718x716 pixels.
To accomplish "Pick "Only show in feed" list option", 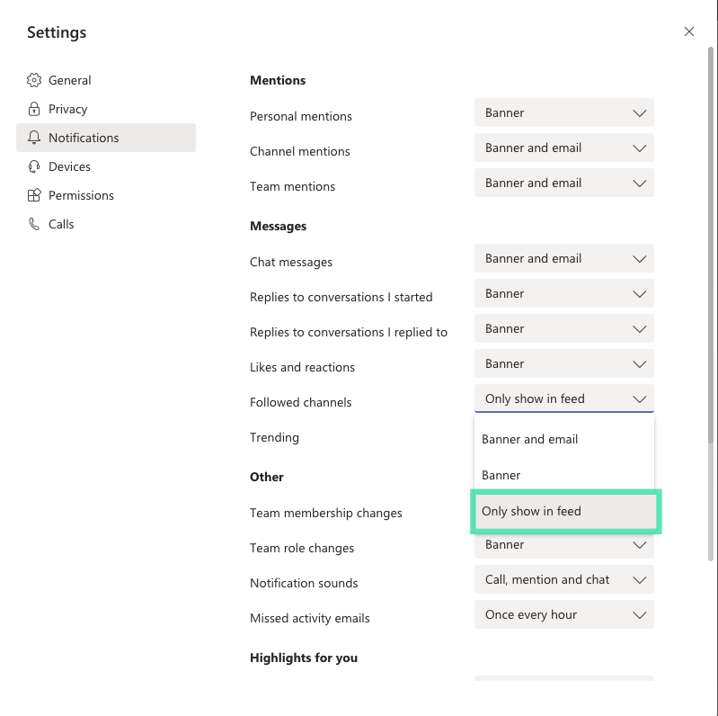I will tap(563, 511).
